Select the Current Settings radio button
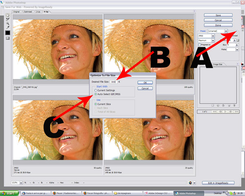Viewport: 245px width, 196px height. (96, 90)
